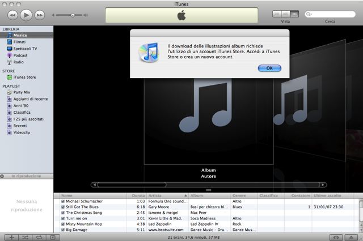The image size is (363, 241).
Task: Switch to grouped album view in Vista
Action: 285,14
